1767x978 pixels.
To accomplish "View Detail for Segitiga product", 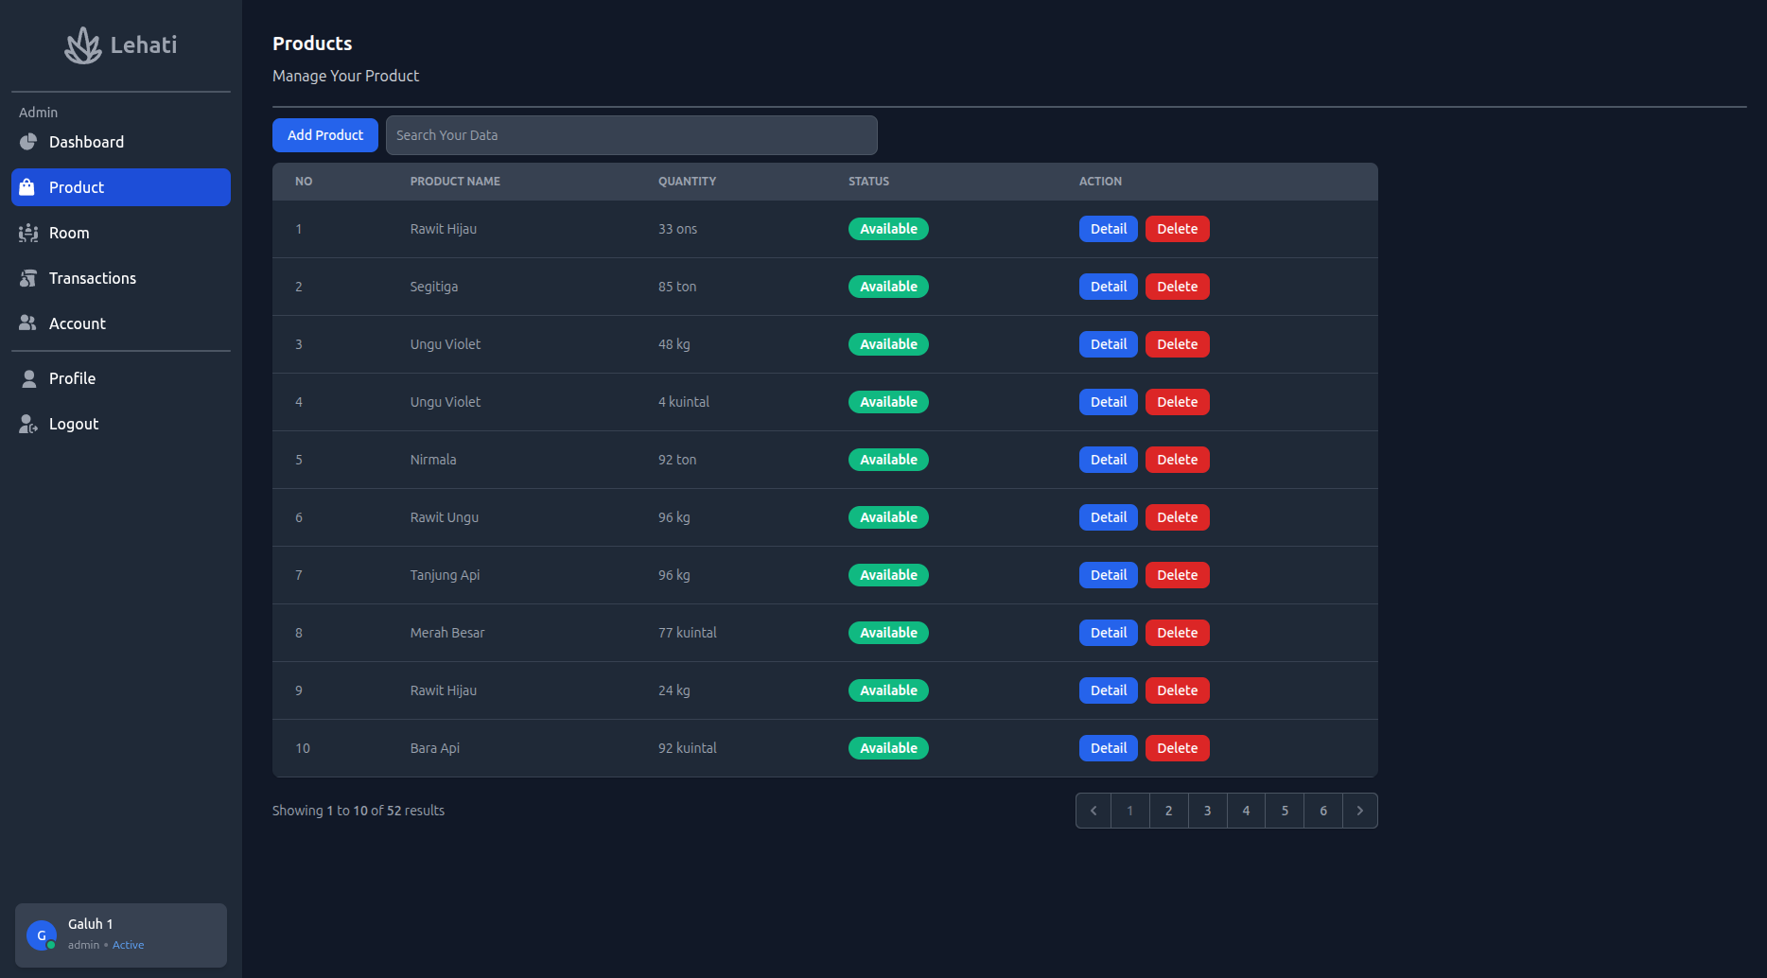I will click(x=1108, y=287).
